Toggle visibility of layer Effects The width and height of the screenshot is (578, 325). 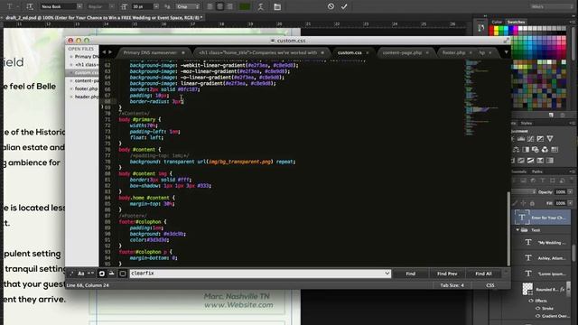point(531,301)
